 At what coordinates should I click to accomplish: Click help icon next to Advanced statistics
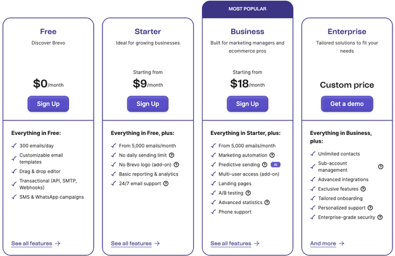[x=267, y=203]
